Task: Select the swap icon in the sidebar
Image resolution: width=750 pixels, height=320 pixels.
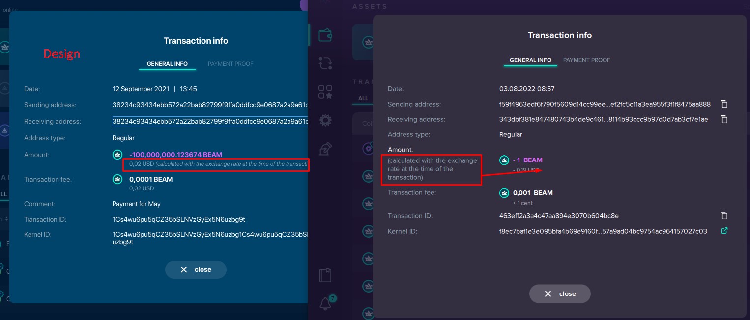Action: [x=325, y=63]
